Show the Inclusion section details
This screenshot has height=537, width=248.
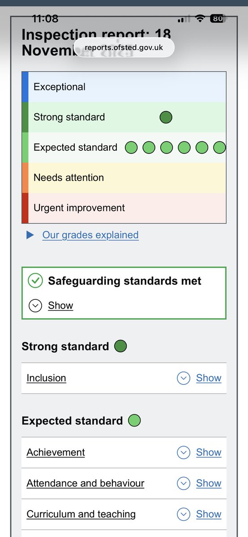(209, 378)
